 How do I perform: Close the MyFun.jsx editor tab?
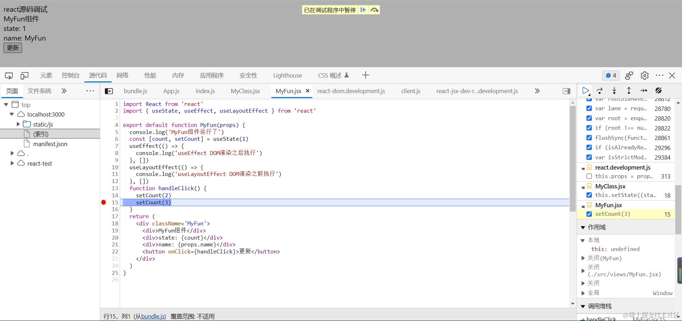pos(308,91)
